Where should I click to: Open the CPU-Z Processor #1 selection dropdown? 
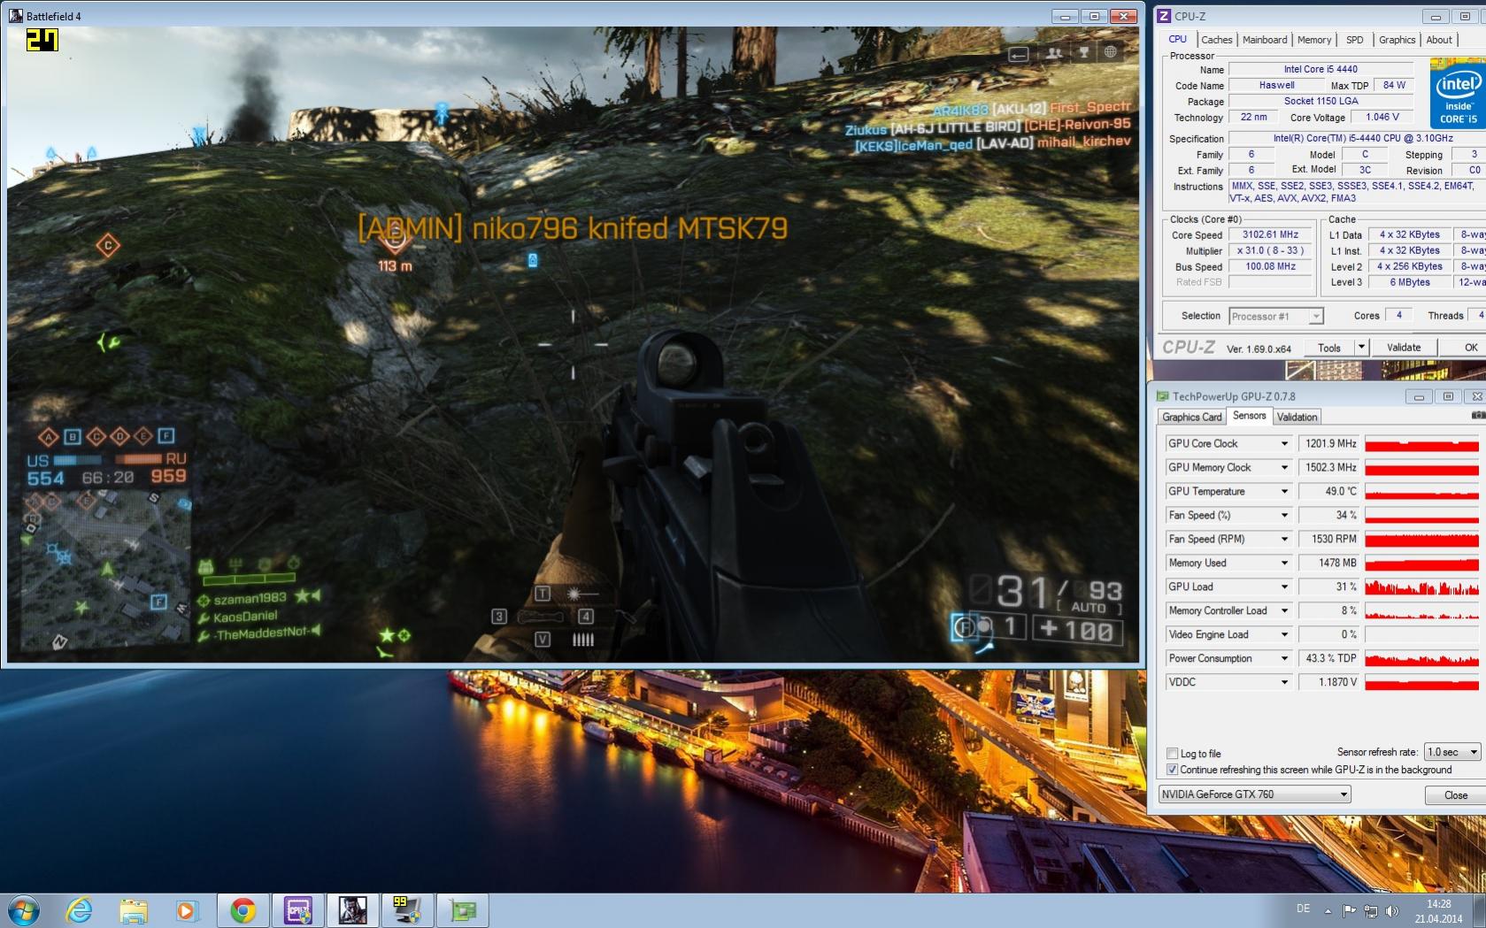(x=1276, y=316)
